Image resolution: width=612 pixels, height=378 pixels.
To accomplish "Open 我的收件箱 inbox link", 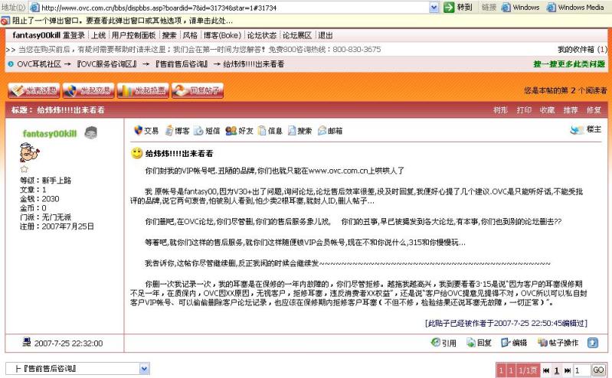I will [x=582, y=50].
